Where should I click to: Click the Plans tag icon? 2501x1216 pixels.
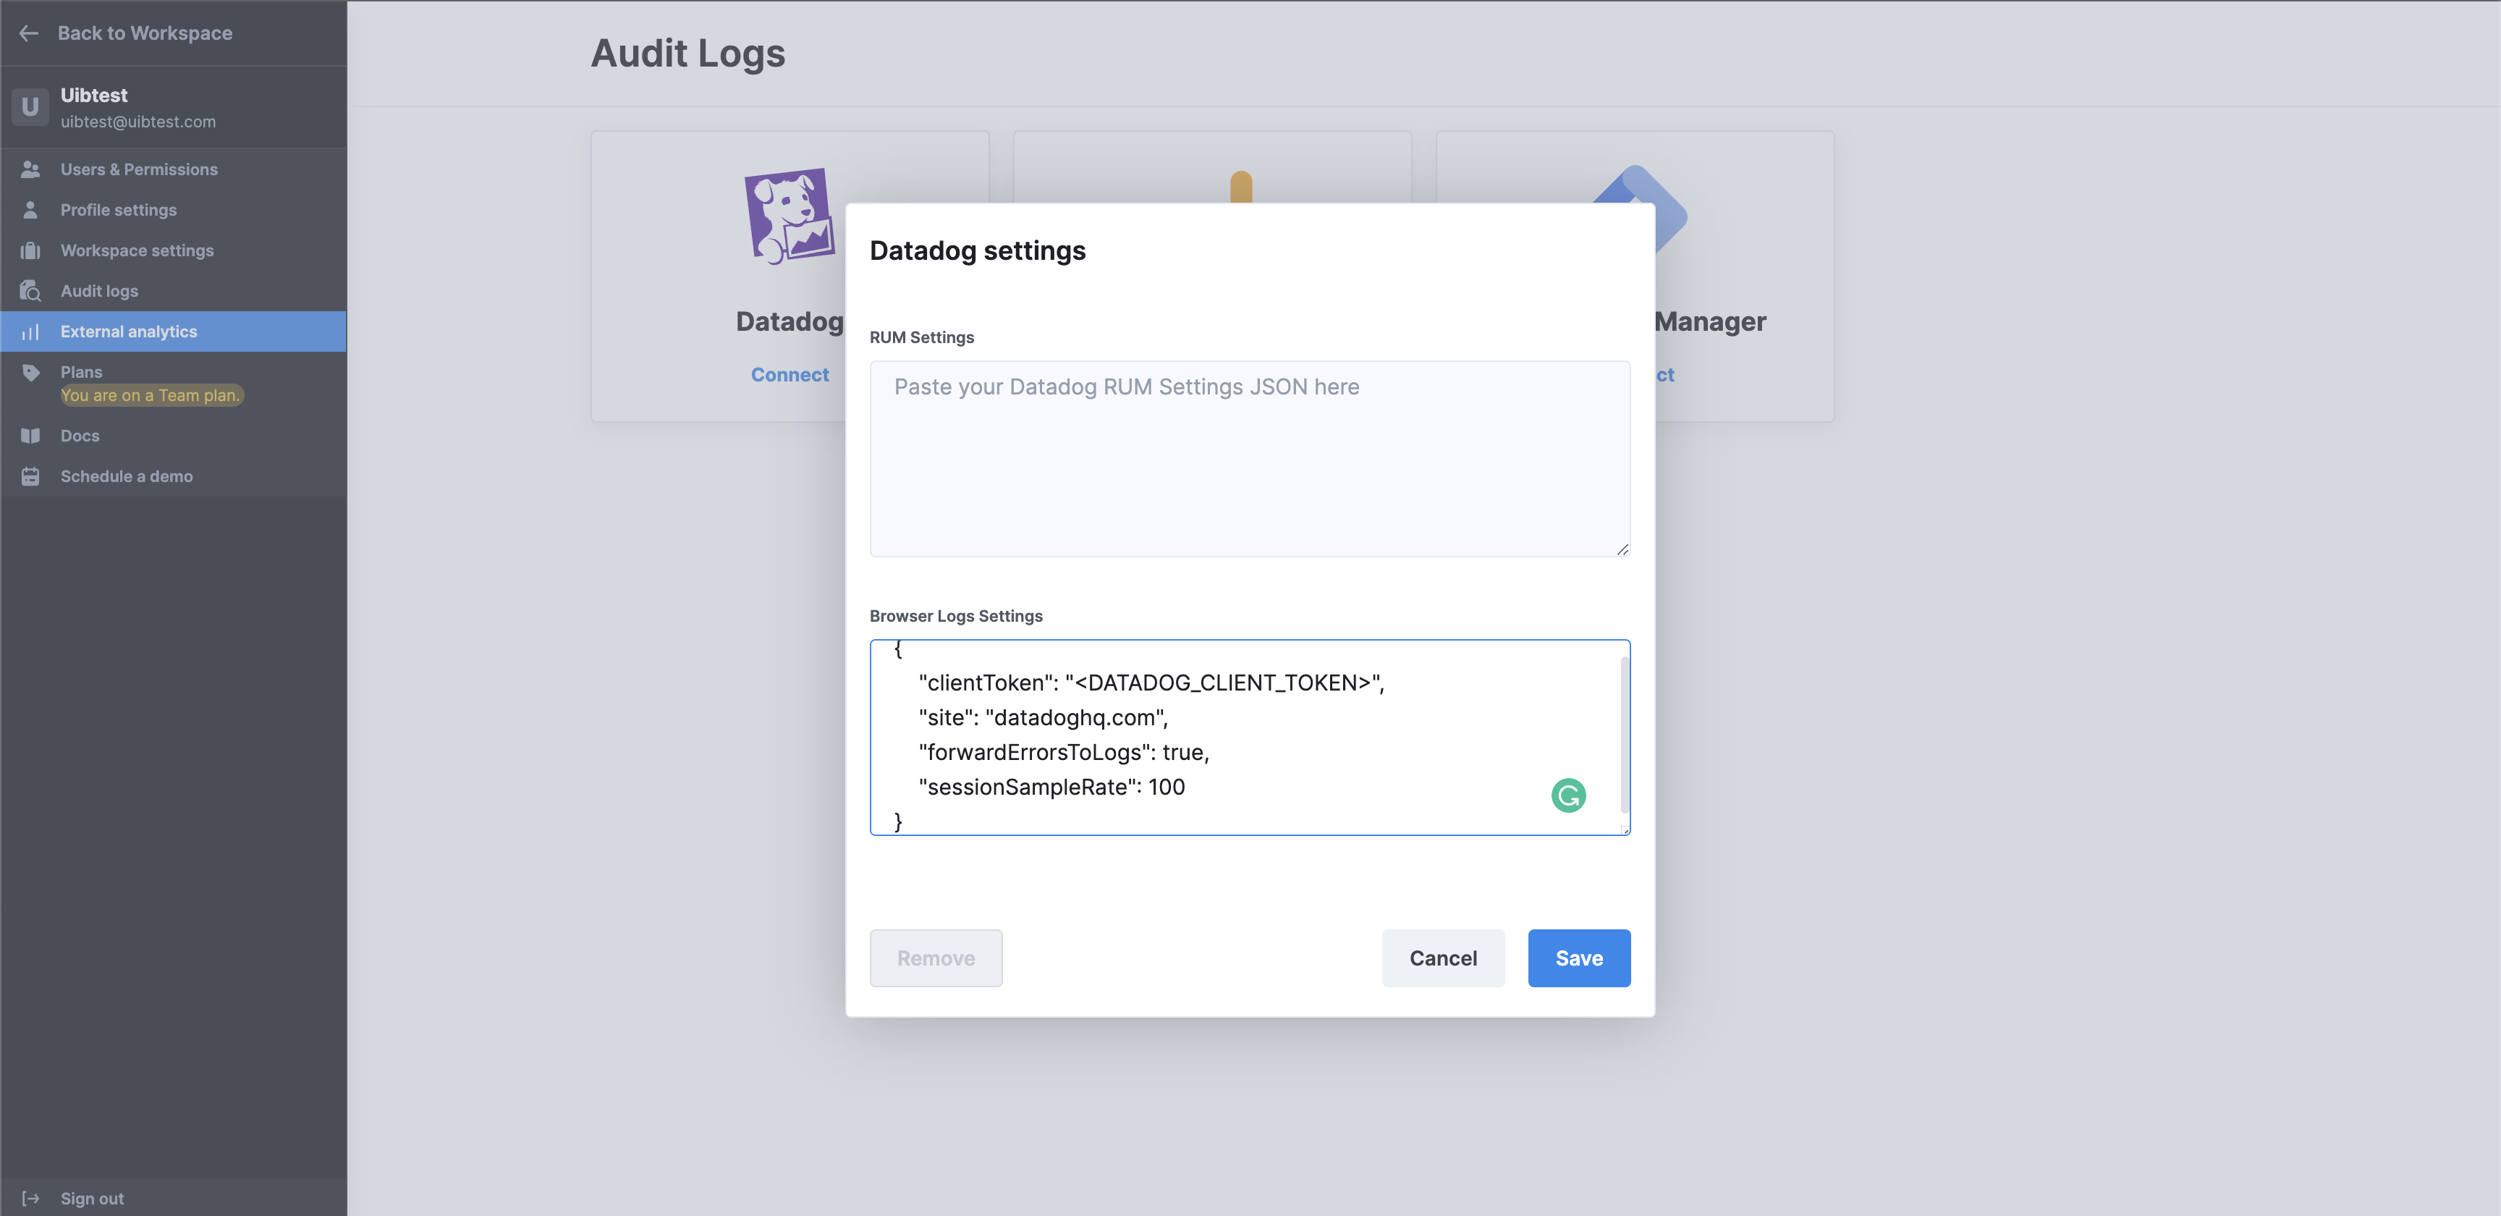30,372
